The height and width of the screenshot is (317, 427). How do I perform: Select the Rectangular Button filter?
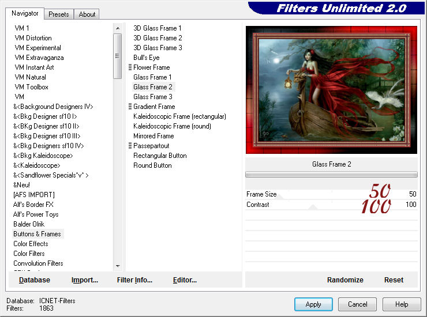(160, 156)
